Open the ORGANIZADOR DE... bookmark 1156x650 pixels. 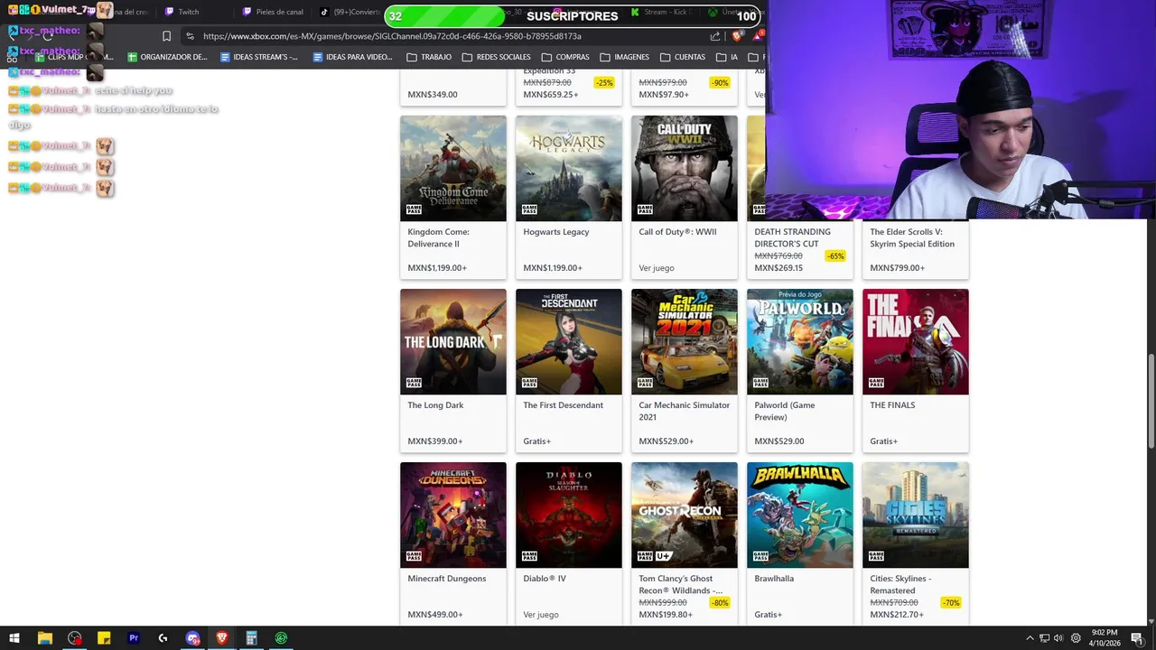(x=167, y=57)
